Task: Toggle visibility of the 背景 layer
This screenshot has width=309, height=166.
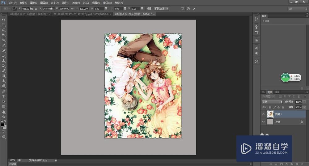Action: click(x=263, y=122)
